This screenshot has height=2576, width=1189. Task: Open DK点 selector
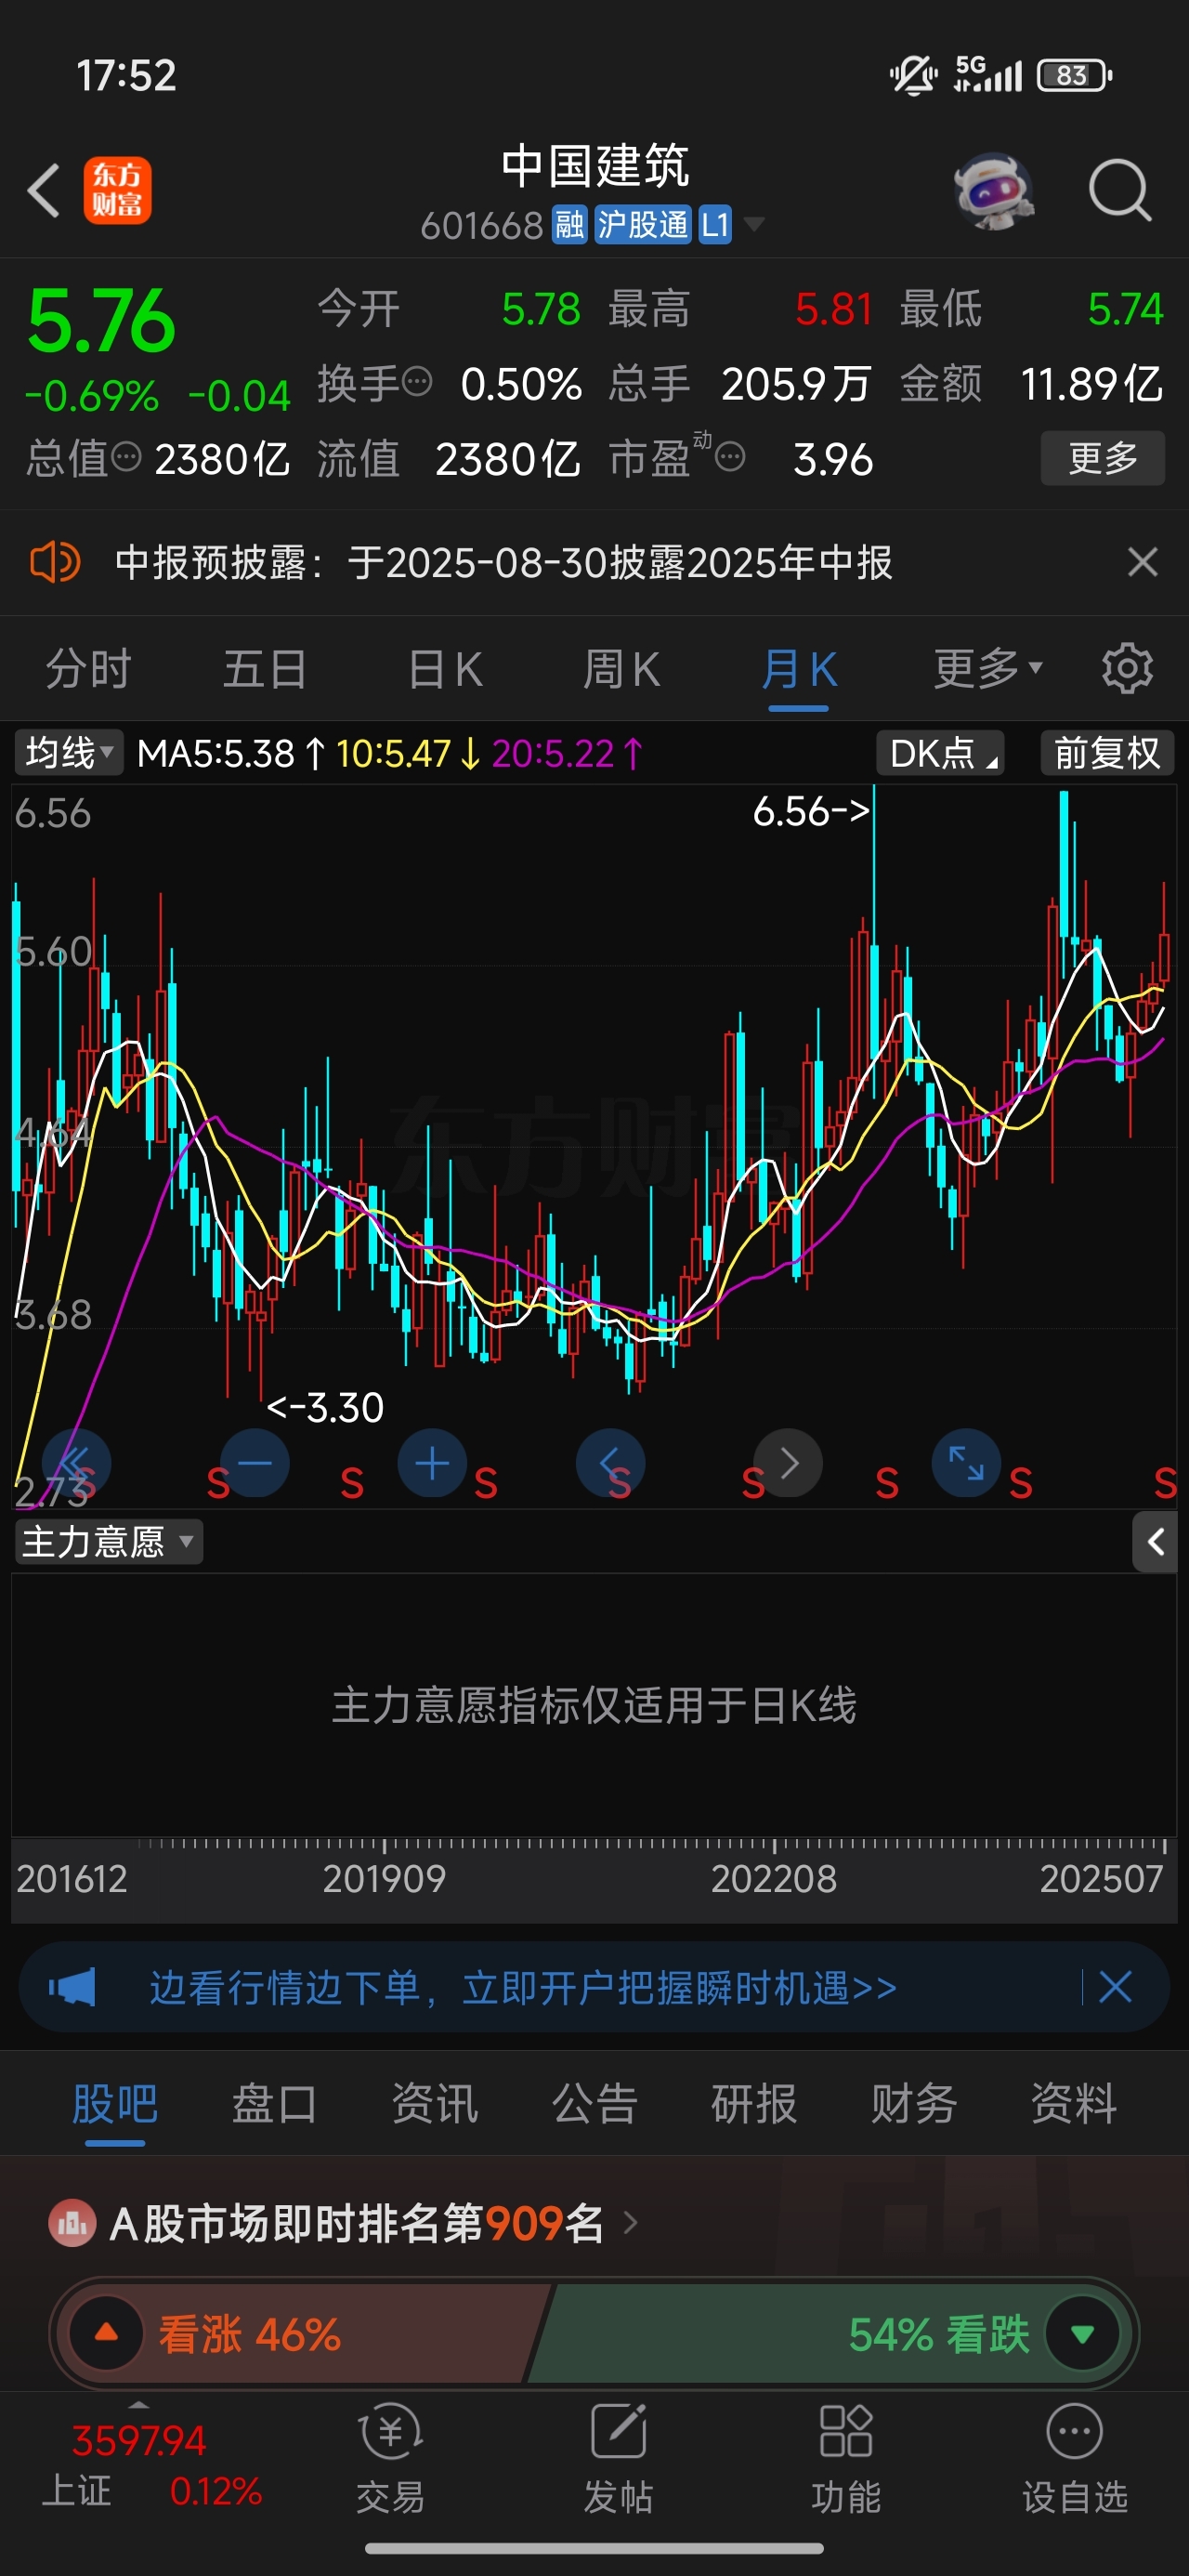(940, 752)
